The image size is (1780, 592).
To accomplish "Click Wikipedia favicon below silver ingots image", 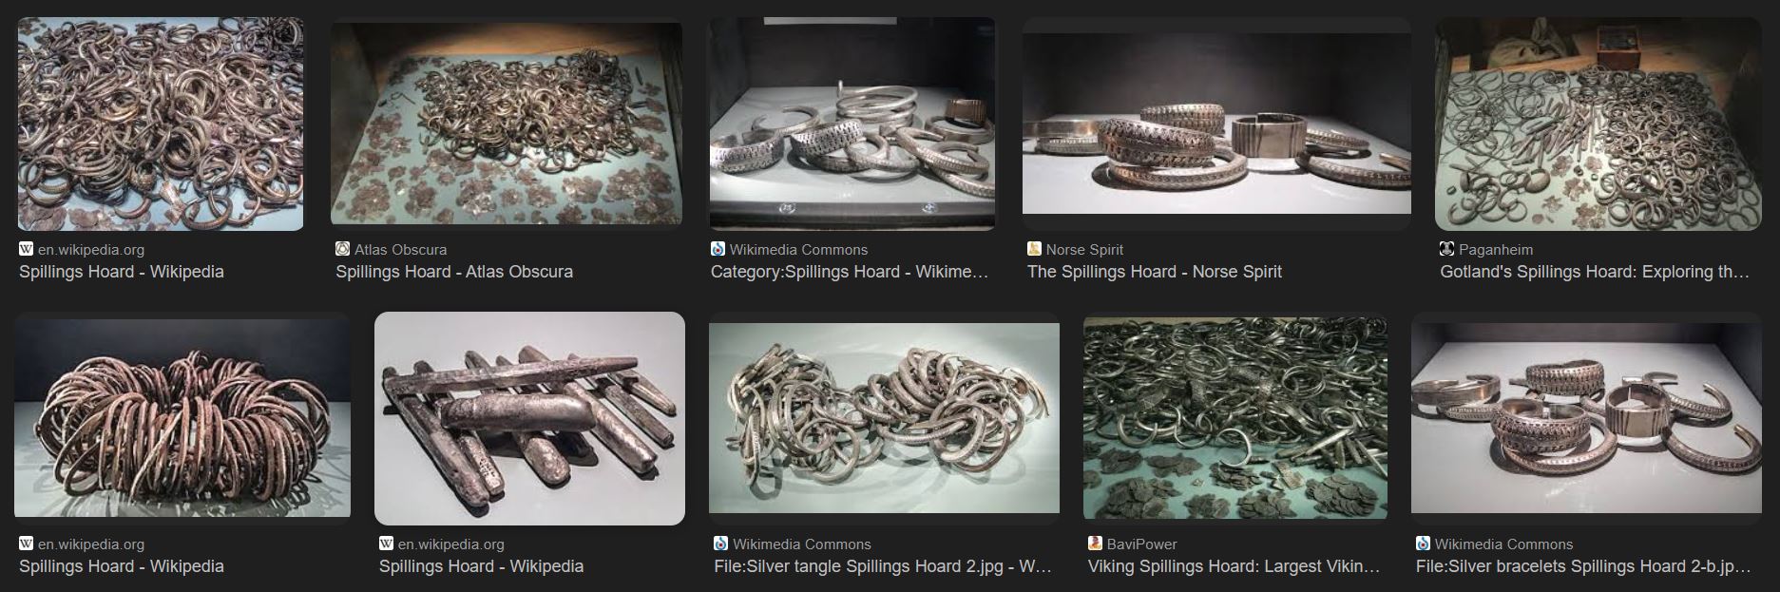I will tap(386, 544).
